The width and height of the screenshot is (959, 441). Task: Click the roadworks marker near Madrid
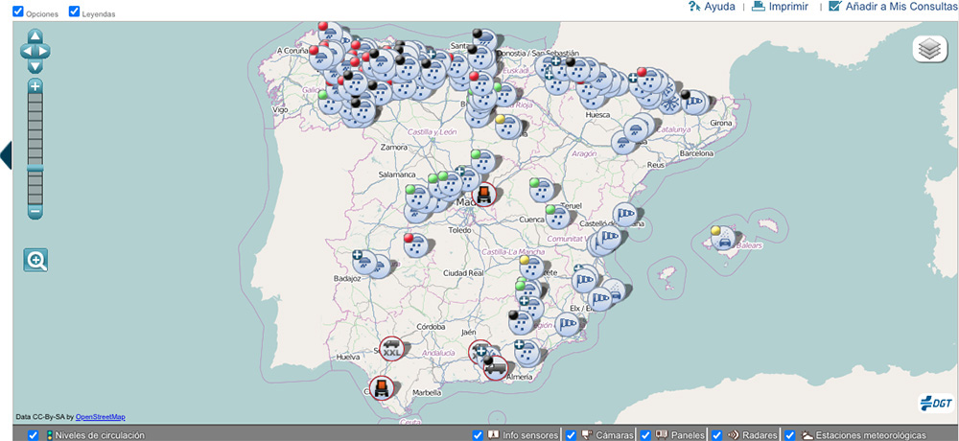[484, 196]
